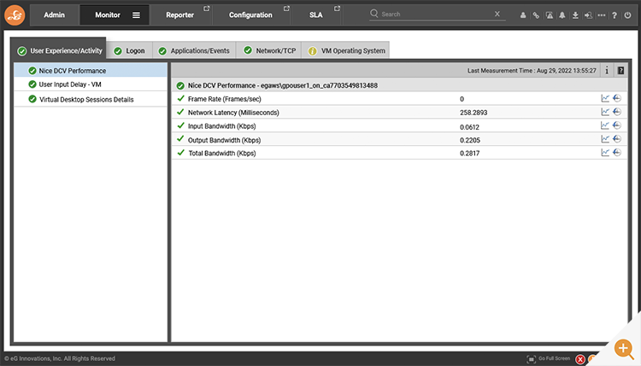Open history clock icon for Output Bandwidth

(617, 139)
